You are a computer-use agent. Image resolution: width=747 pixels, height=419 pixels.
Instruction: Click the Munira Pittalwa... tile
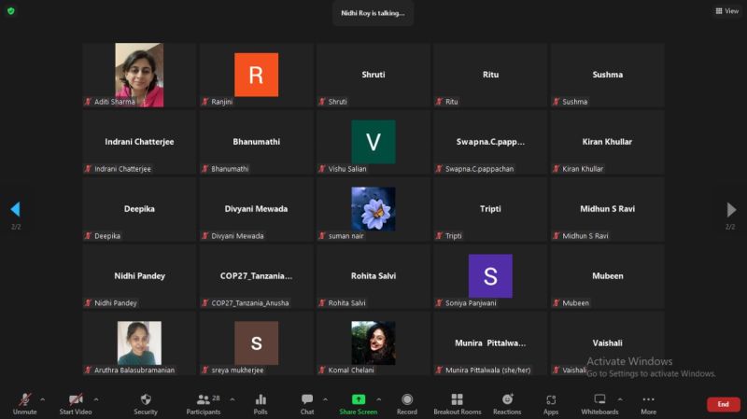(x=490, y=343)
